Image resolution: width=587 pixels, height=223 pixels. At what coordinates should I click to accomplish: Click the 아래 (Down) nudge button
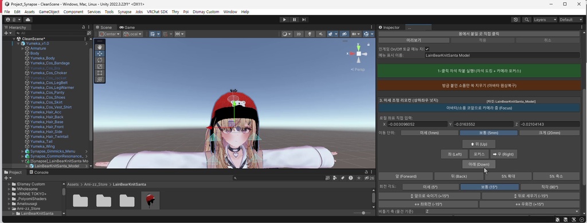479,164
